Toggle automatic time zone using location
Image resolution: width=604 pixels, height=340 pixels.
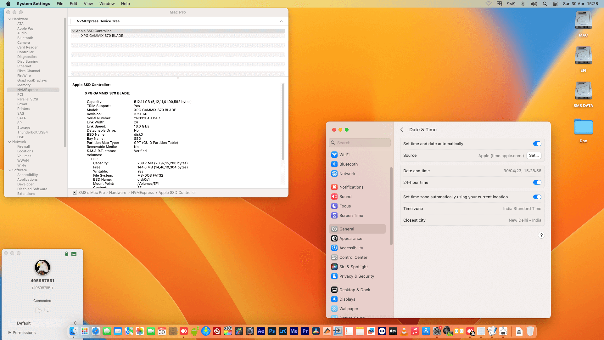537,197
